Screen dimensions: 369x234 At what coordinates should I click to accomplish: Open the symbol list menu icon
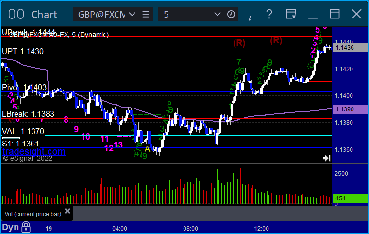point(146,14)
